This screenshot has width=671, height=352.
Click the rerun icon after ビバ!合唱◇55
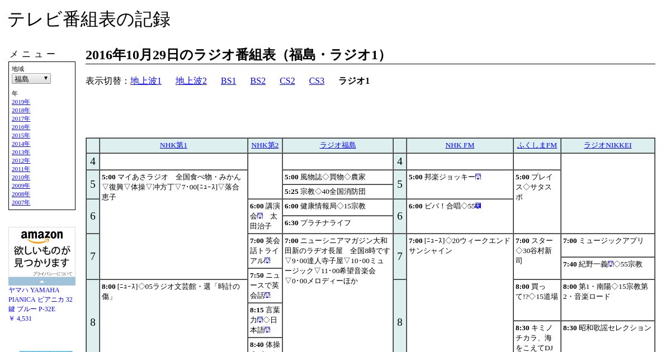pos(478,206)
